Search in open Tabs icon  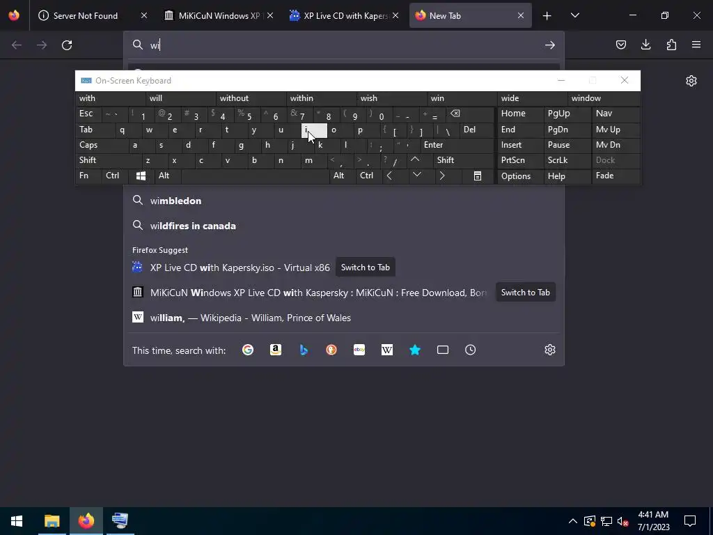[x=442, y=350]
